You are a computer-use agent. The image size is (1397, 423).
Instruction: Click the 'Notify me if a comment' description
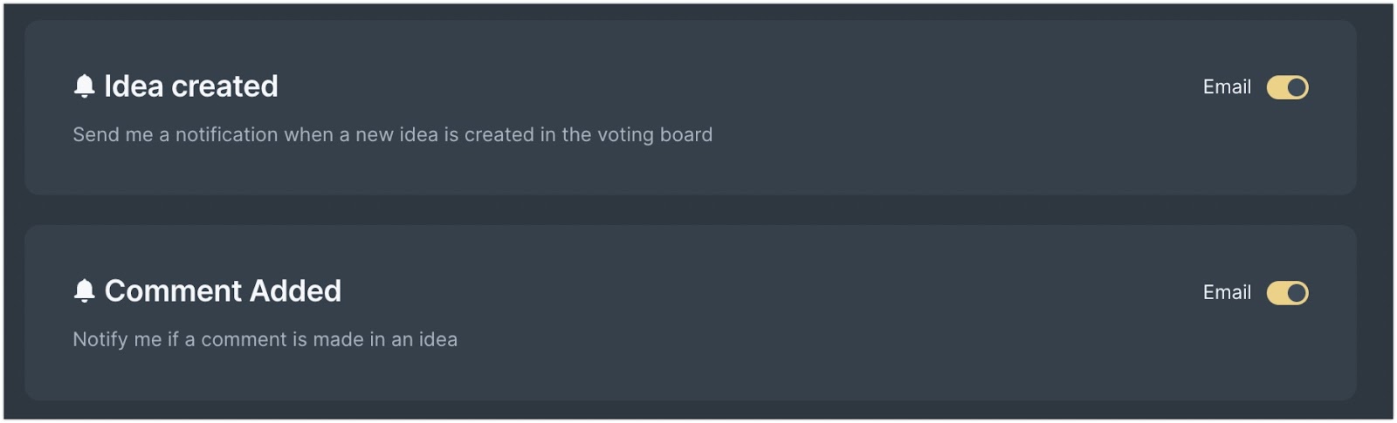pyautogui.click(x=265, y=339)
